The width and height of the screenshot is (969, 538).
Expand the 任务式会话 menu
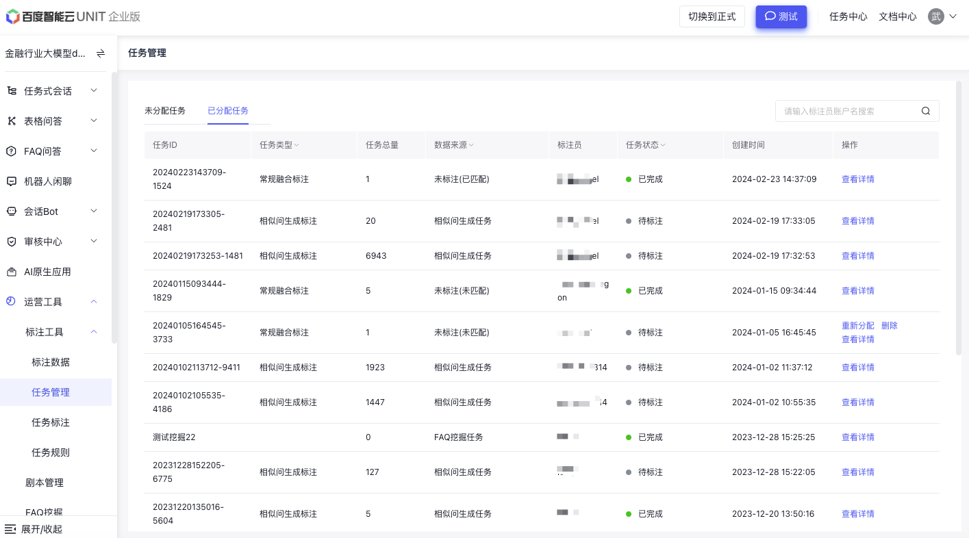tap(94, 90)
